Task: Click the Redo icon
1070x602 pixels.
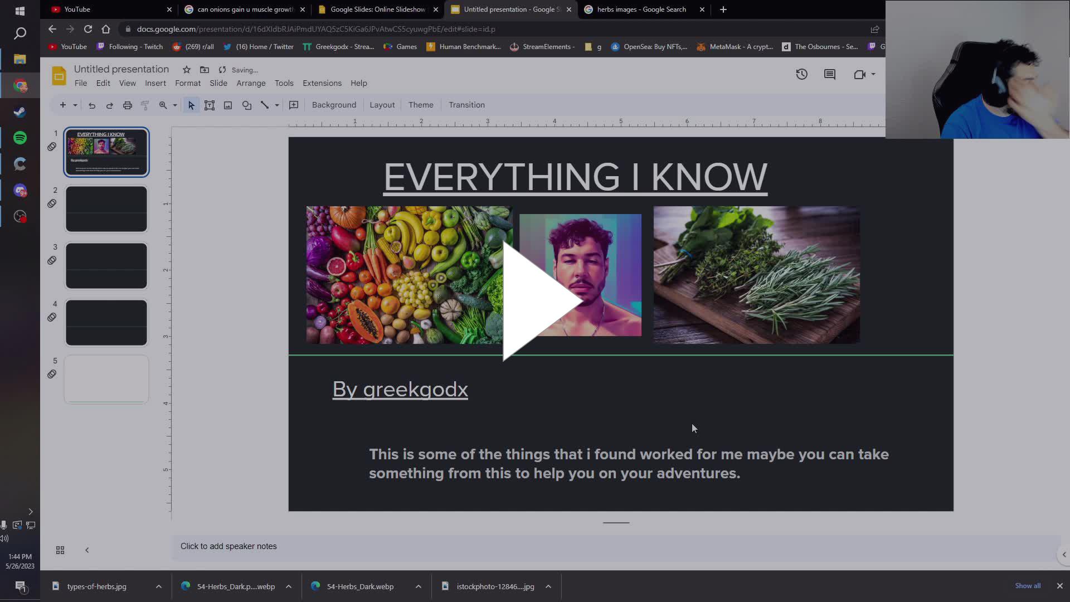Action: [x=110, y=105]
